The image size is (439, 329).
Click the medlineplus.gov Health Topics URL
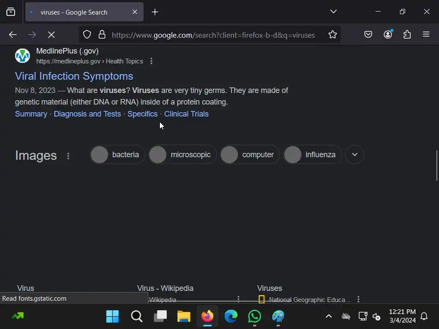(x=90, y=61)
